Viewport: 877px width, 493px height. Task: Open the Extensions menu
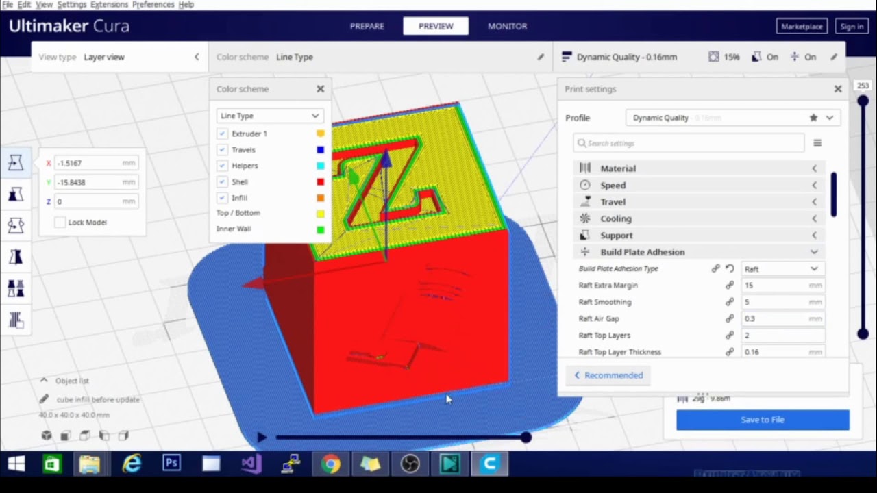click(x=109, y=5)
